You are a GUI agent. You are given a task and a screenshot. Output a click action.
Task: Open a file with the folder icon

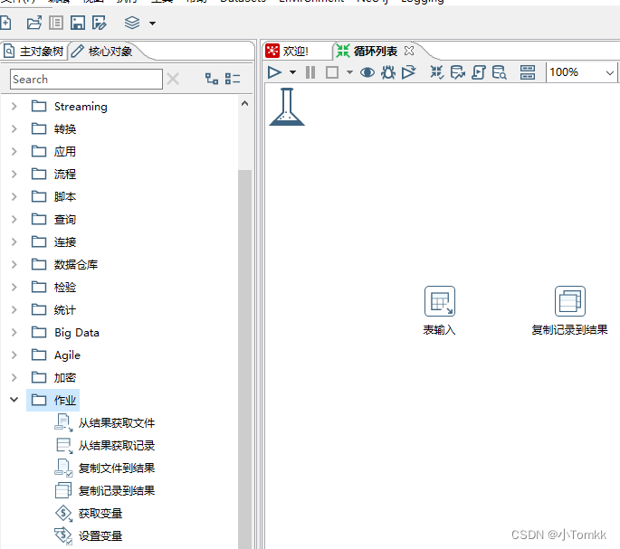tap(34, 23)
